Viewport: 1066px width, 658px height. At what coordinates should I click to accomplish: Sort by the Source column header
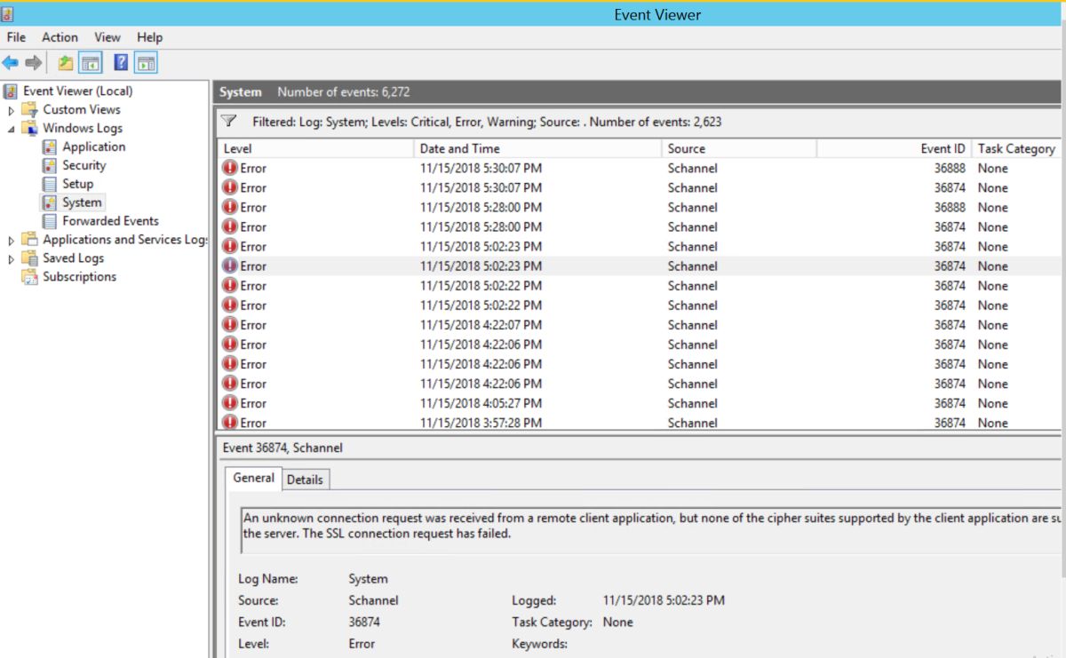[x=739, y=149]
